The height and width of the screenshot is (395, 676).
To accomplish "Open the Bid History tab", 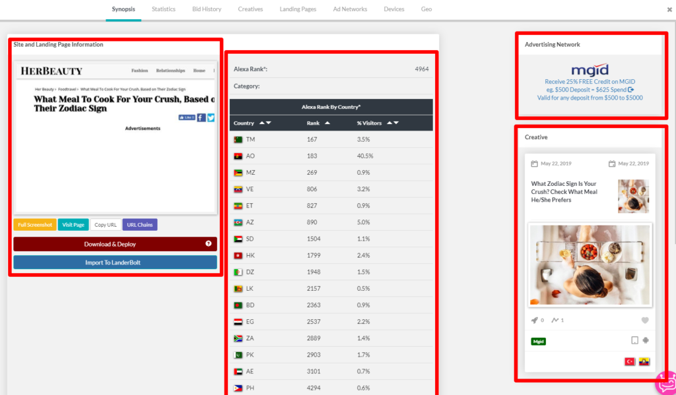I will (x=207, y=9).
